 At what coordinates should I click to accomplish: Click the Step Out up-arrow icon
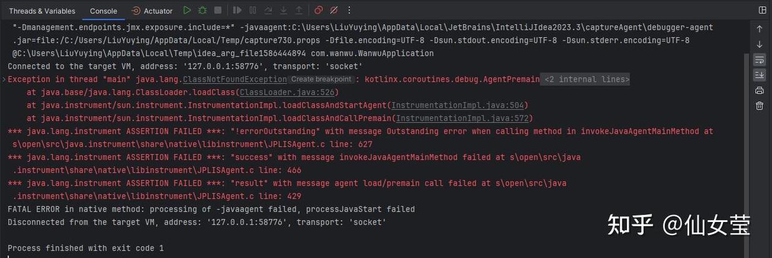pos(299,11)
